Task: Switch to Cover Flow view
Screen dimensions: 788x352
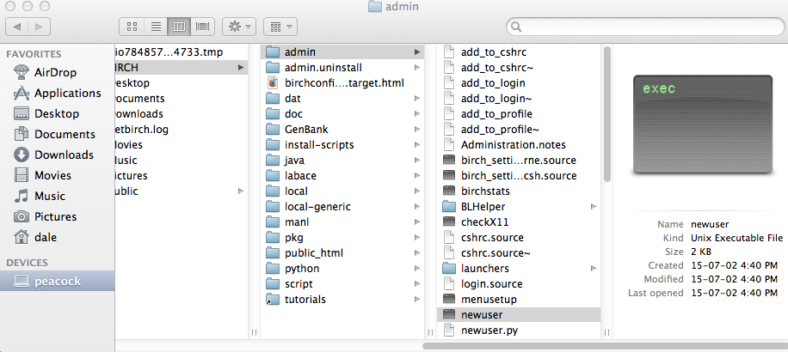Action: click(x=203, y=27)
